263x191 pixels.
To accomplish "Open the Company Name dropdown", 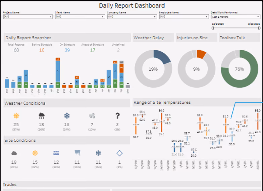I will (132, 17).
